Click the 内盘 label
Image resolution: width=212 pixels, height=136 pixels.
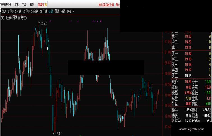click(195, 104)
